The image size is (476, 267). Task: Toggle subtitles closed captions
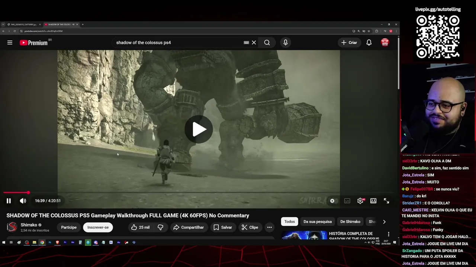click(347, 201)
